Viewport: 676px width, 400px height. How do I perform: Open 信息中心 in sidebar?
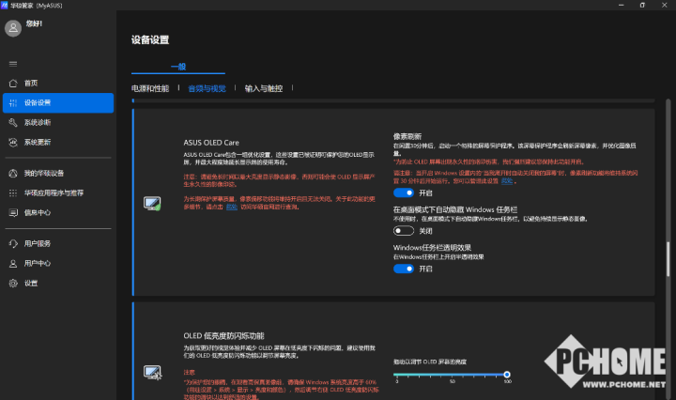pyautogui.click(x=58, y=212)
